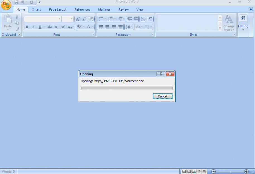This screenshot has width=255, height=174.
Task: Click the Text Highlight Color icon
Action: (x=79, y=27)
